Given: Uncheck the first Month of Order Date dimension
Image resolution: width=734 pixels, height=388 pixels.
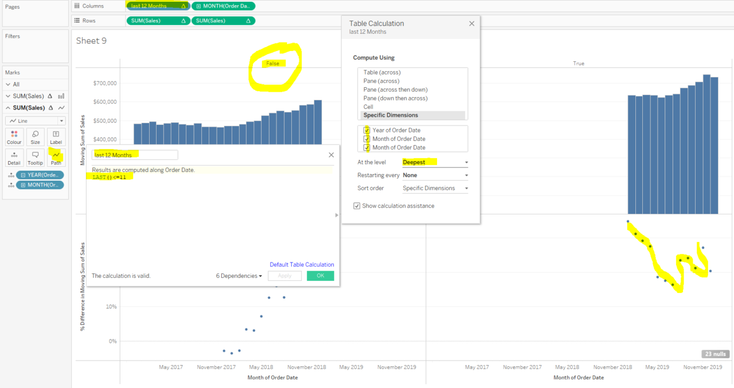Looking at the screenshot, I should 366,138.
